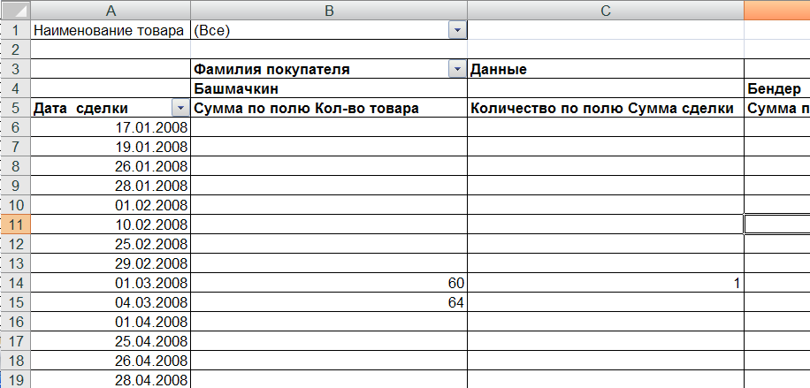Select row 13 header
Image resolution: width=810 pixels, height=388 pixels.
point(16,263)
